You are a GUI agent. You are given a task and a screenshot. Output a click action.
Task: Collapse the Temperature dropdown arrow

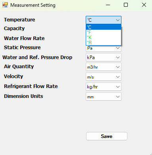[118, 20]
